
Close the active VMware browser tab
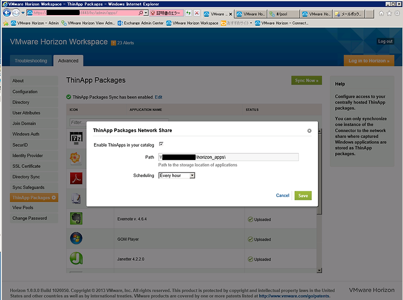(231, 14)
